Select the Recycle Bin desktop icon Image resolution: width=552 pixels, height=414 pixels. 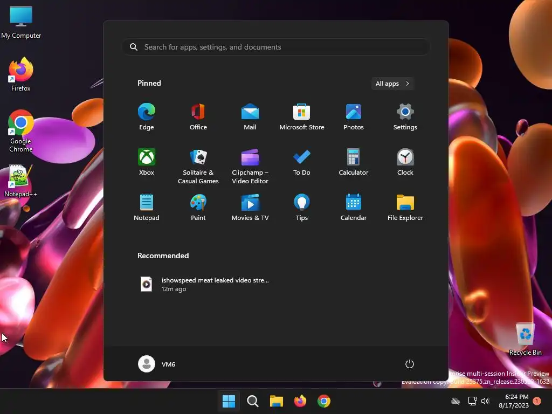click(x=525, y=339)
